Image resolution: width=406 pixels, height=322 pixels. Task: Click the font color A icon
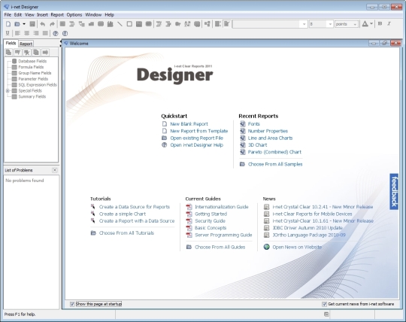coord(365,24)
